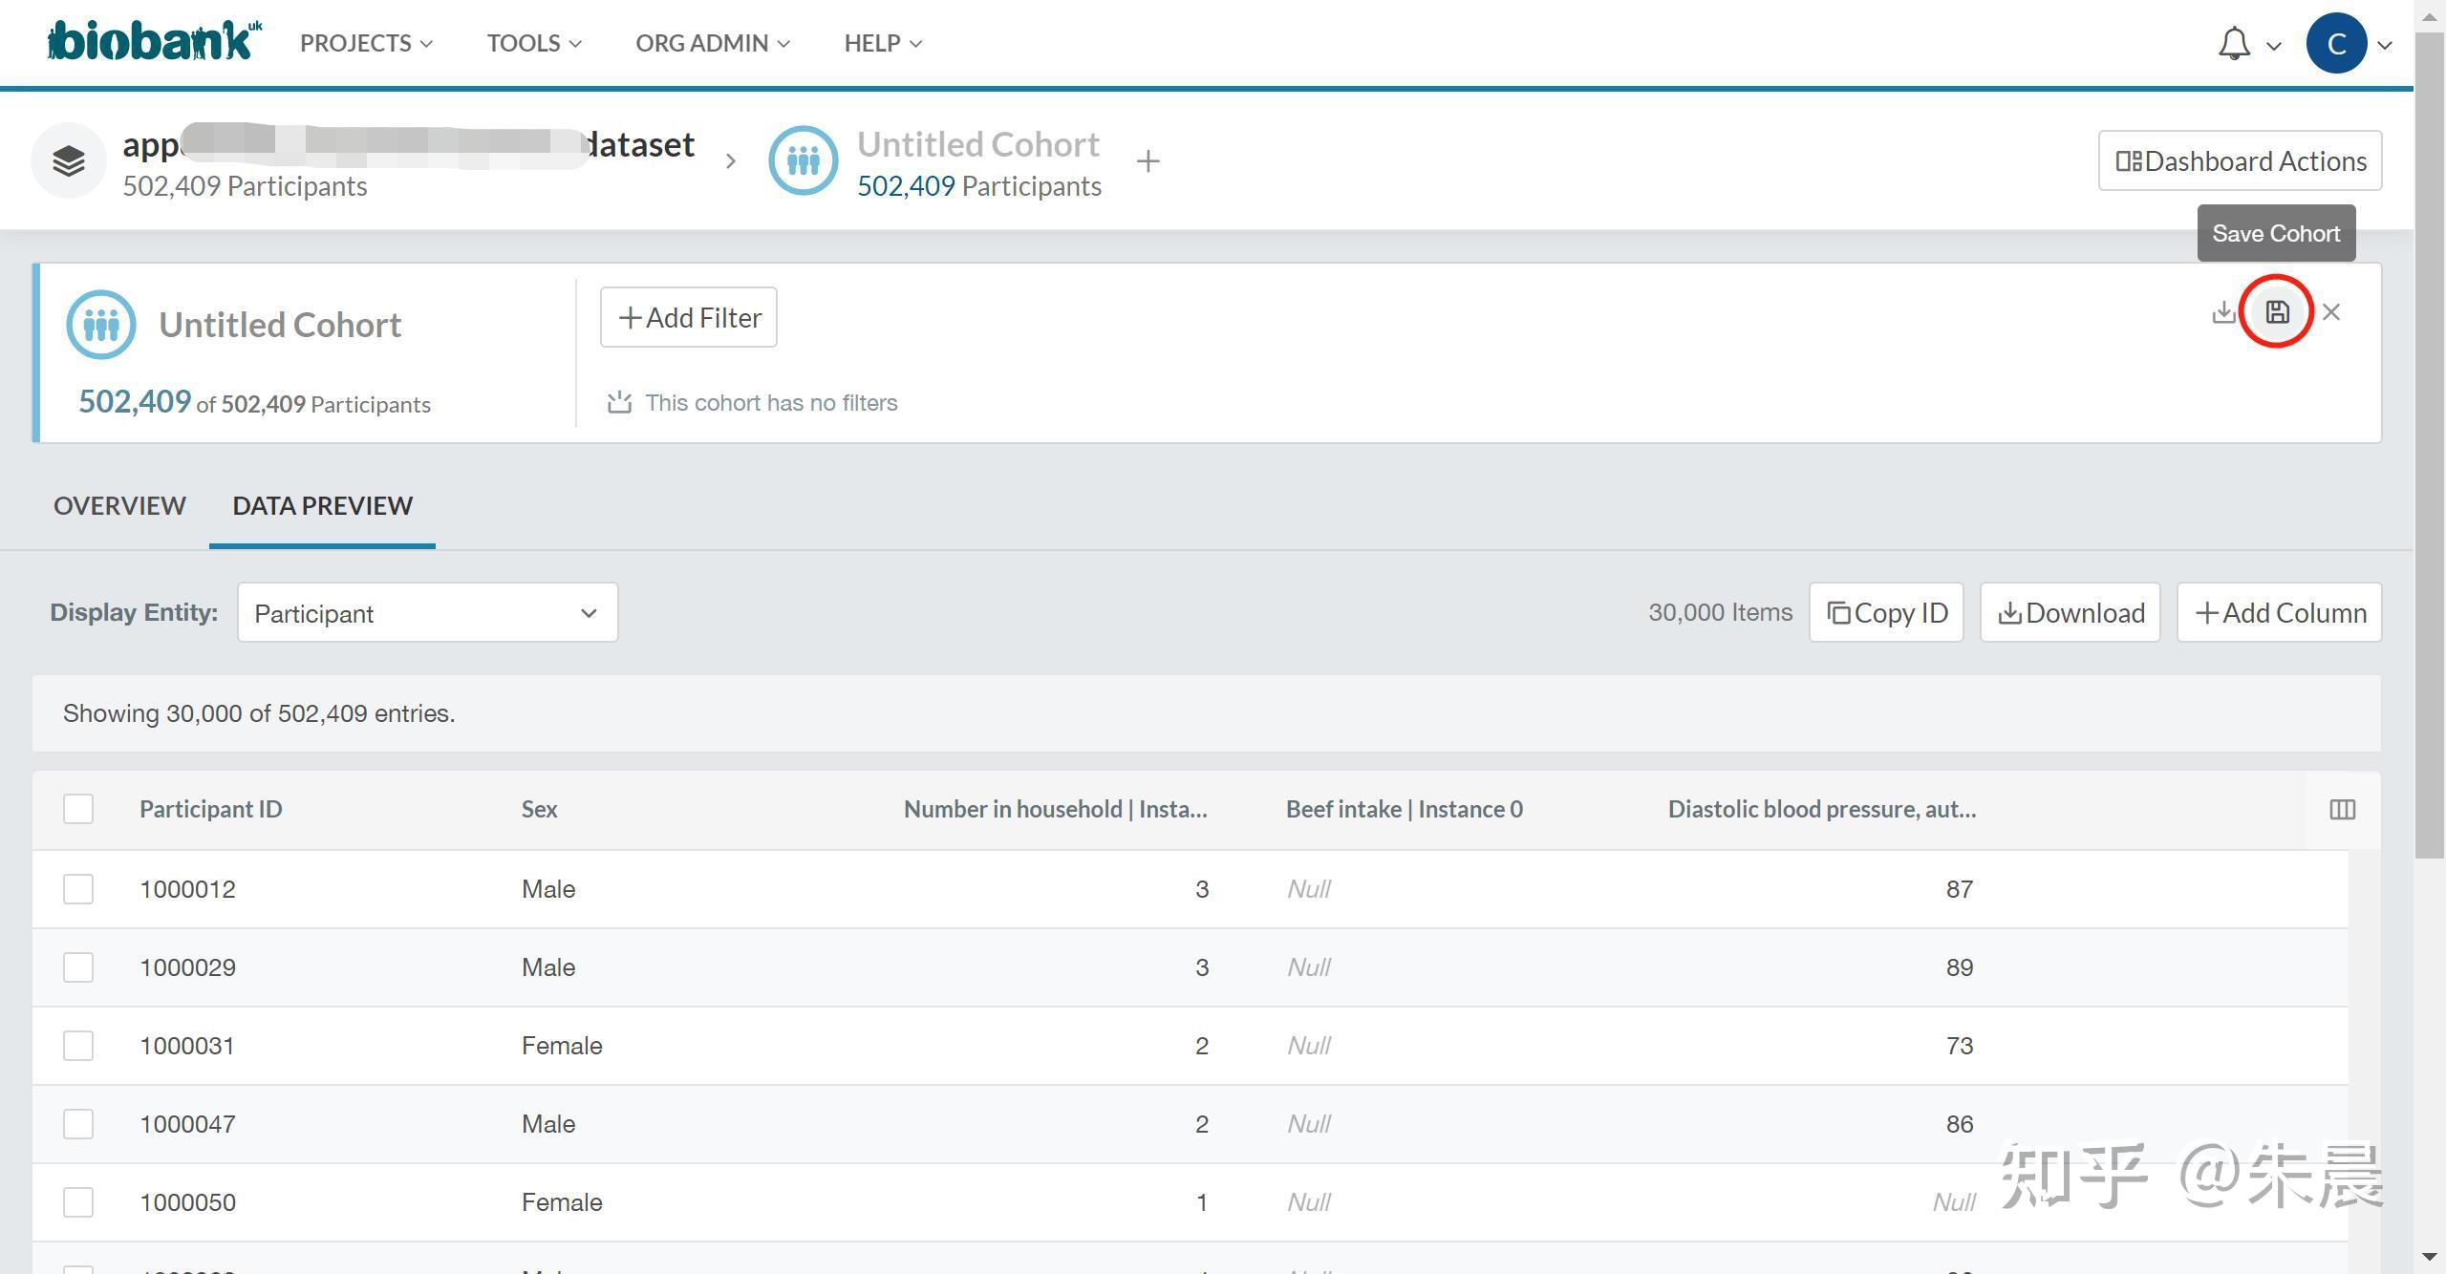Click the dataset layers icon

[x=69, y=161]
